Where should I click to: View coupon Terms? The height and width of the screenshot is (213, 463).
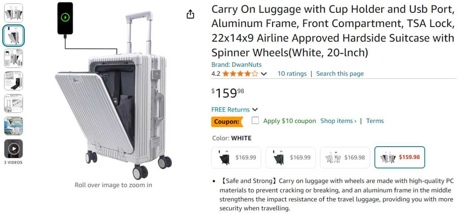(x=375, y=121)
